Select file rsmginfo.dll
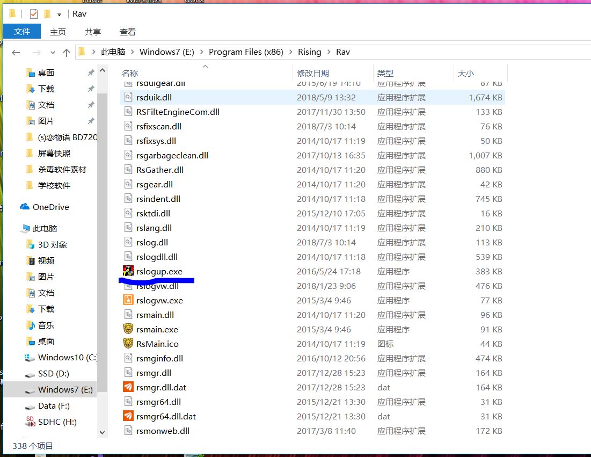 [x=312, y=358]
